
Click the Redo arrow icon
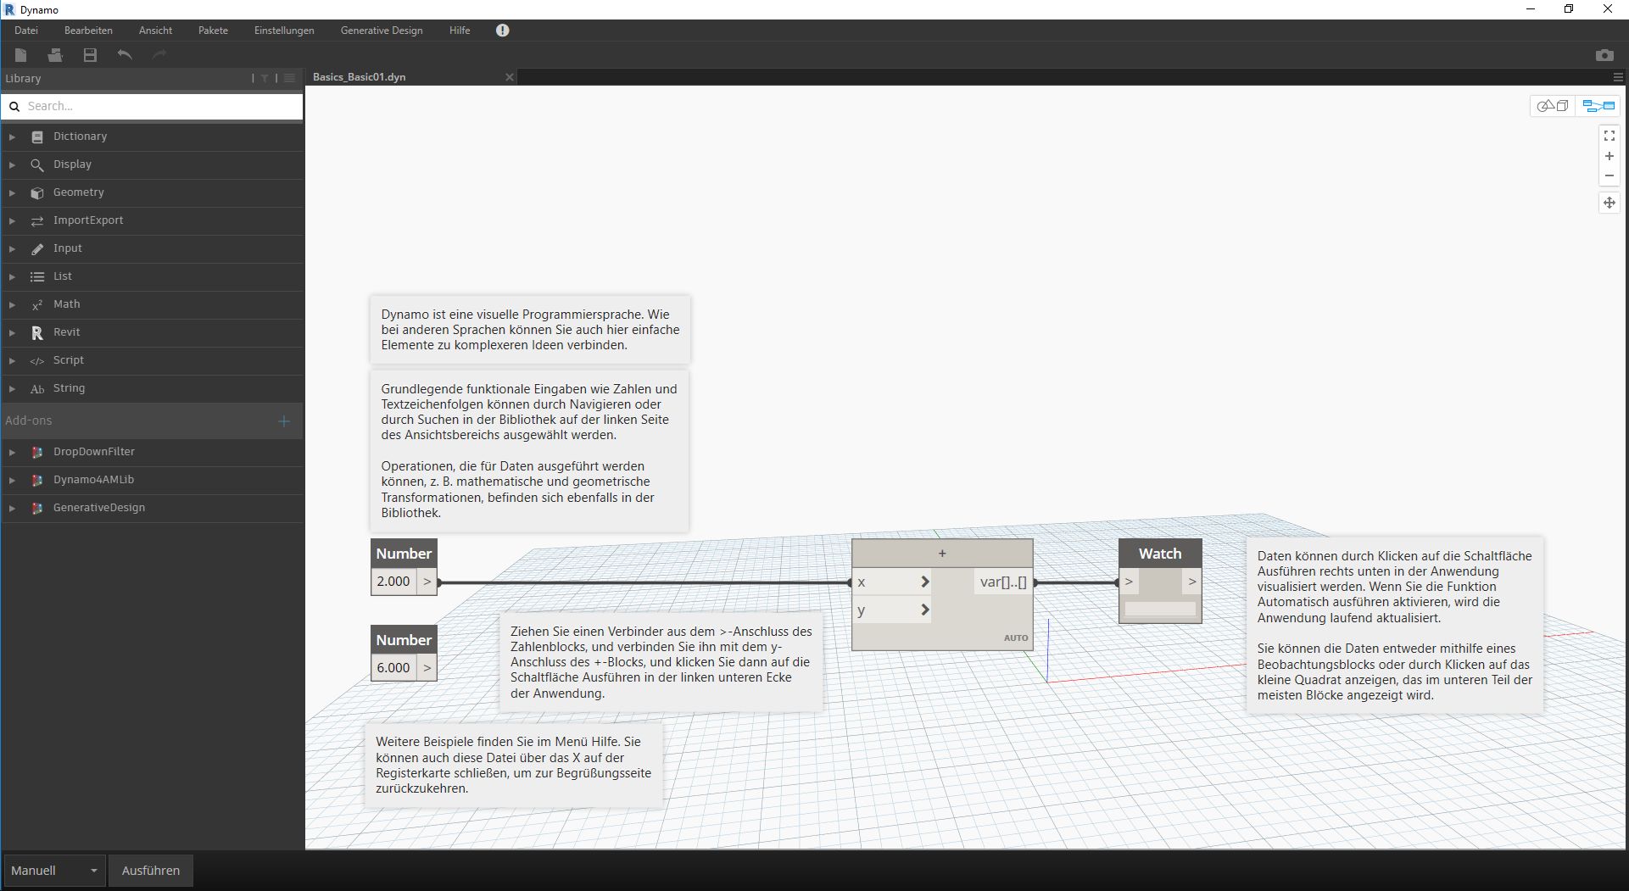pos(159,55)
